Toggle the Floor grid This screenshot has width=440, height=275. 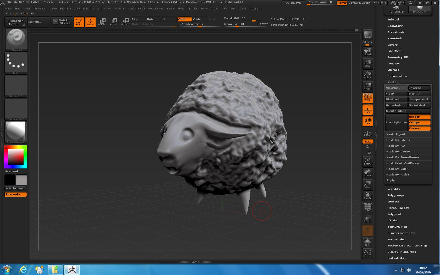point(367,109)
